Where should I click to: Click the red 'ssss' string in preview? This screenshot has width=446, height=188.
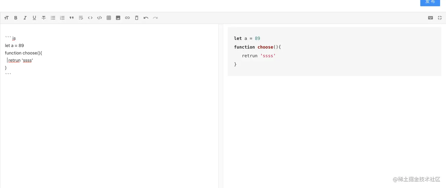pos(268,55)
